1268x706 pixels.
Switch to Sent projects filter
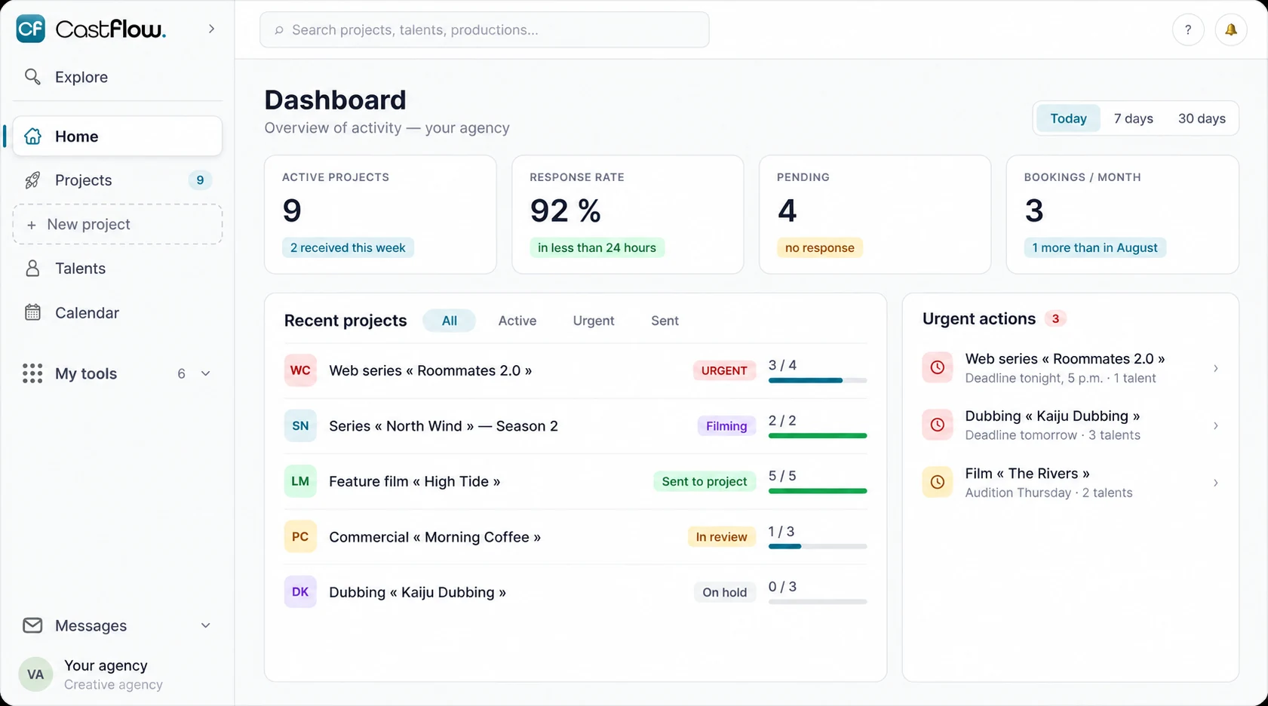665,321
